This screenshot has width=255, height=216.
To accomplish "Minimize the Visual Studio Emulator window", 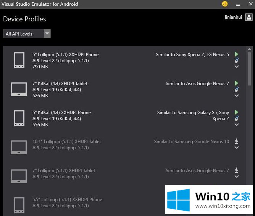I will click(238, 5).
